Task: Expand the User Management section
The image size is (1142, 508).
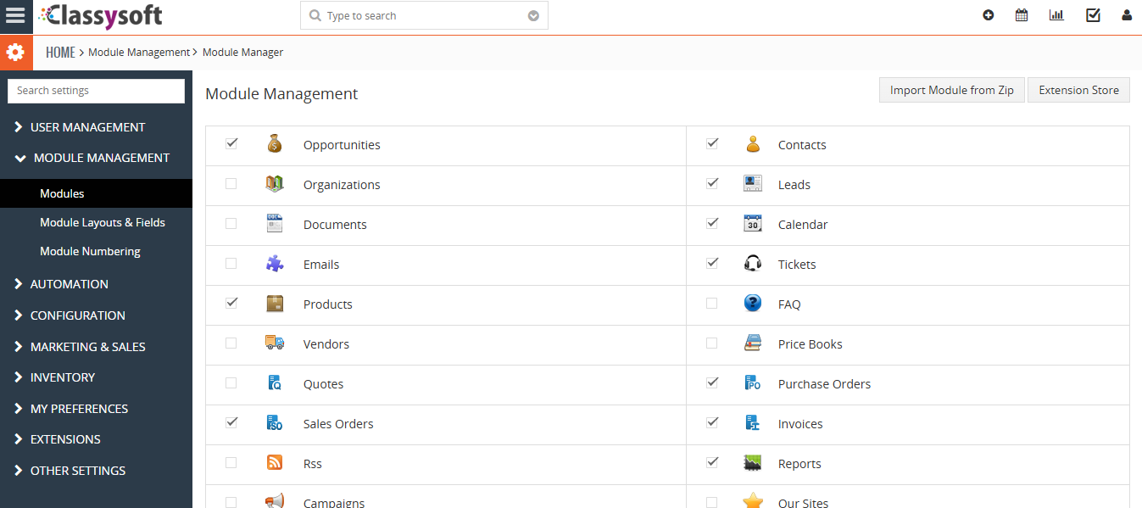Action: coord(87,127)
